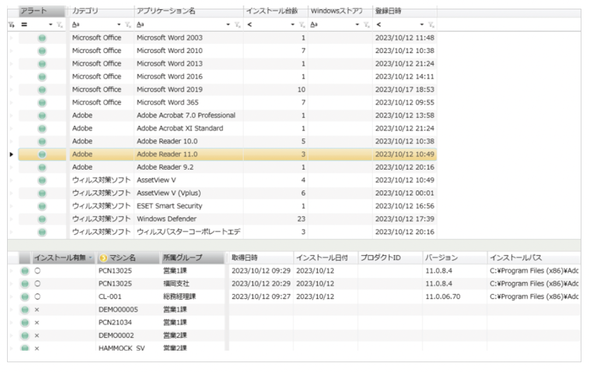The width and height of the screenshot is (589, 372).
Task: Click the alert icon for ESET Smart Security
Action: (42, 206)
